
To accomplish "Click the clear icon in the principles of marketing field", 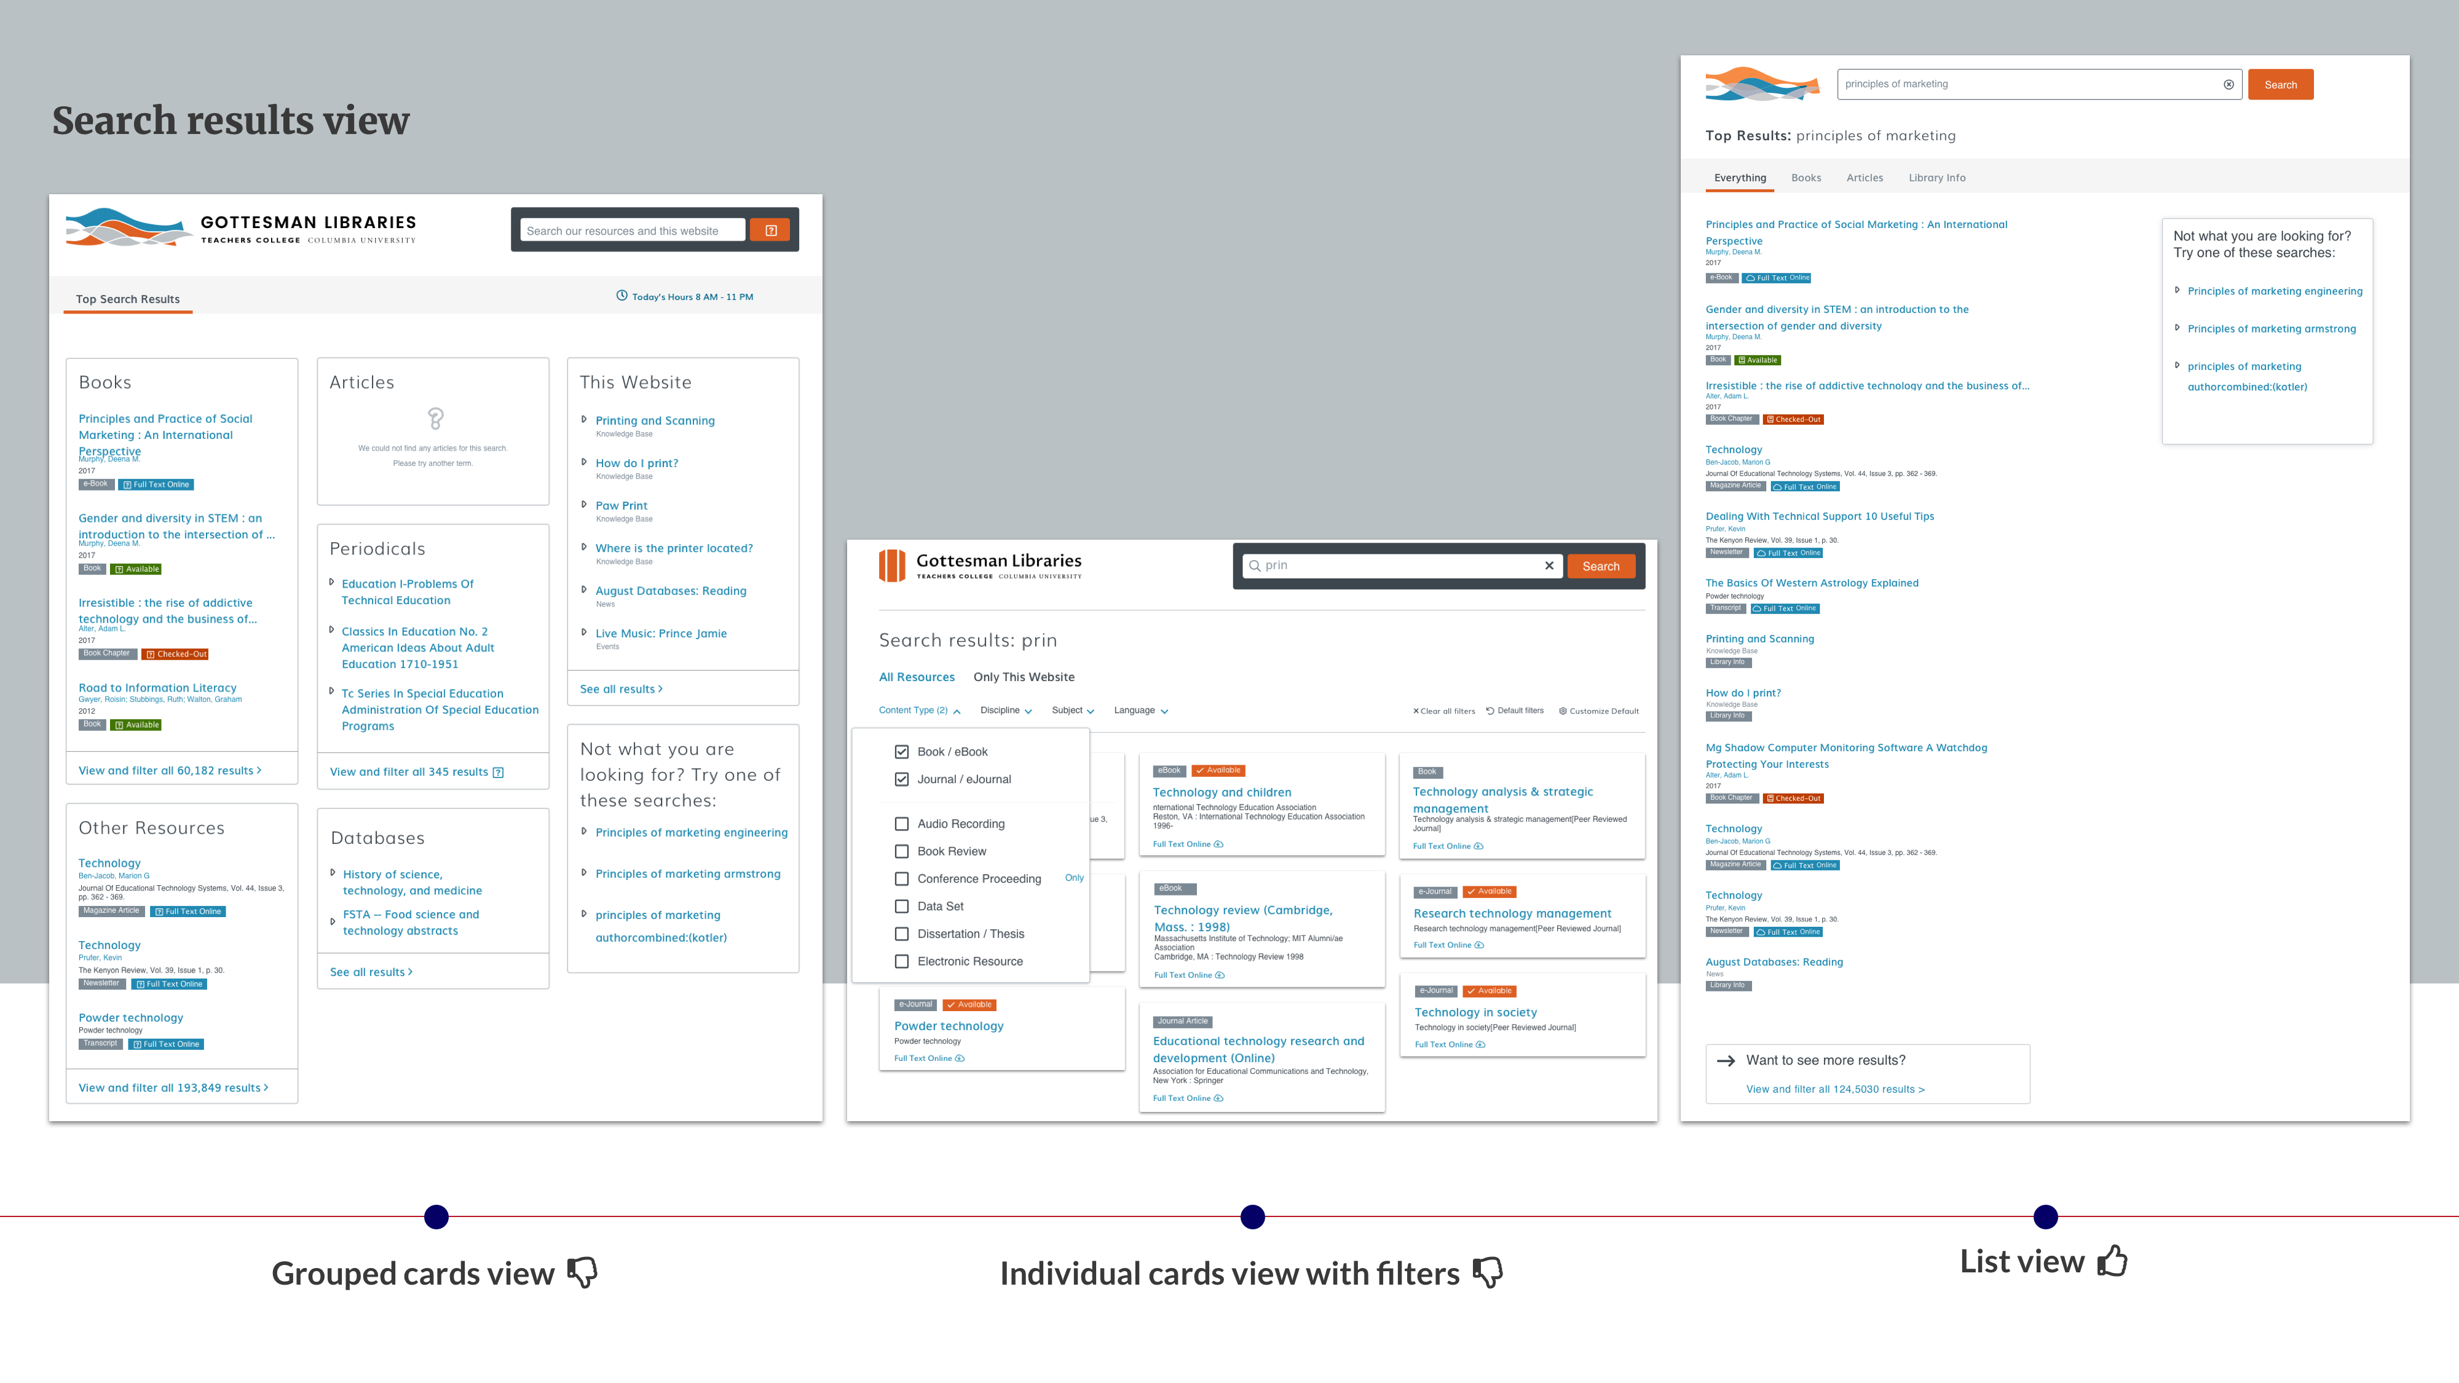I will click(x=2228, y=84).
